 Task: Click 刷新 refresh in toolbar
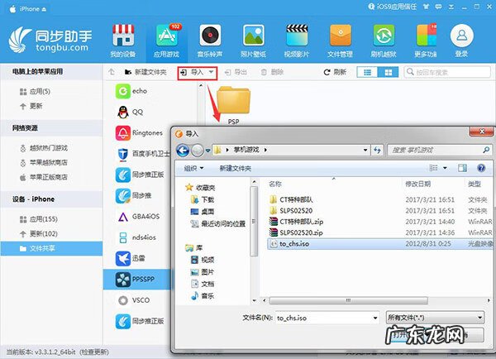click(x=335, y=73)
